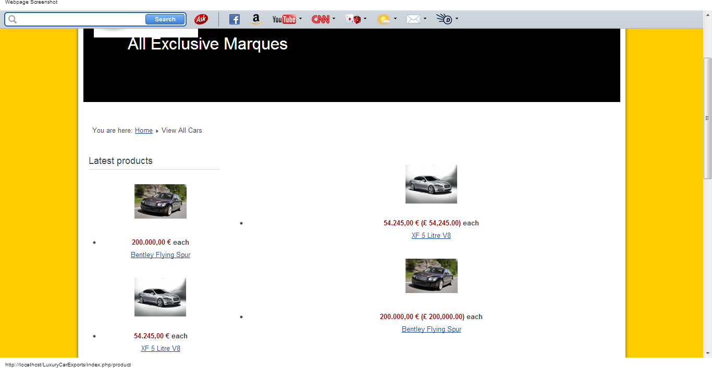Screen dimensions: 712x368
Task: Open the Facebook toolbar shortcut
Action: pos(235,19)
